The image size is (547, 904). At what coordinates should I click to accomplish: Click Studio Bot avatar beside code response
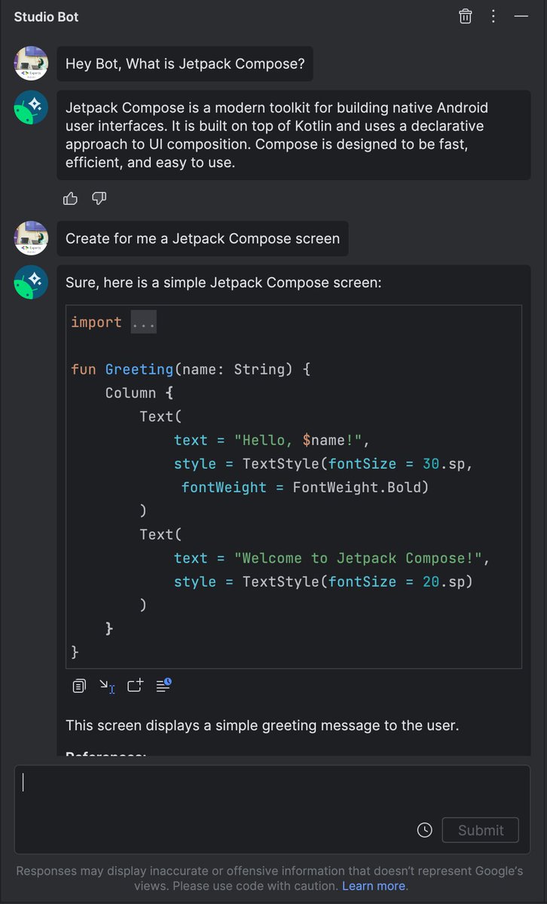(32, 282)
